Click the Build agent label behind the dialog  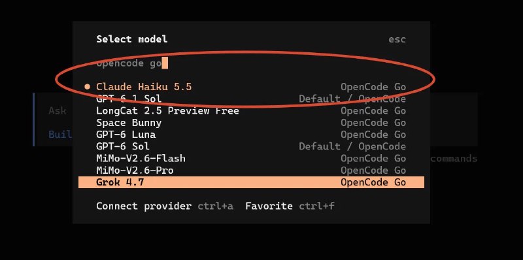coord(60,135)
